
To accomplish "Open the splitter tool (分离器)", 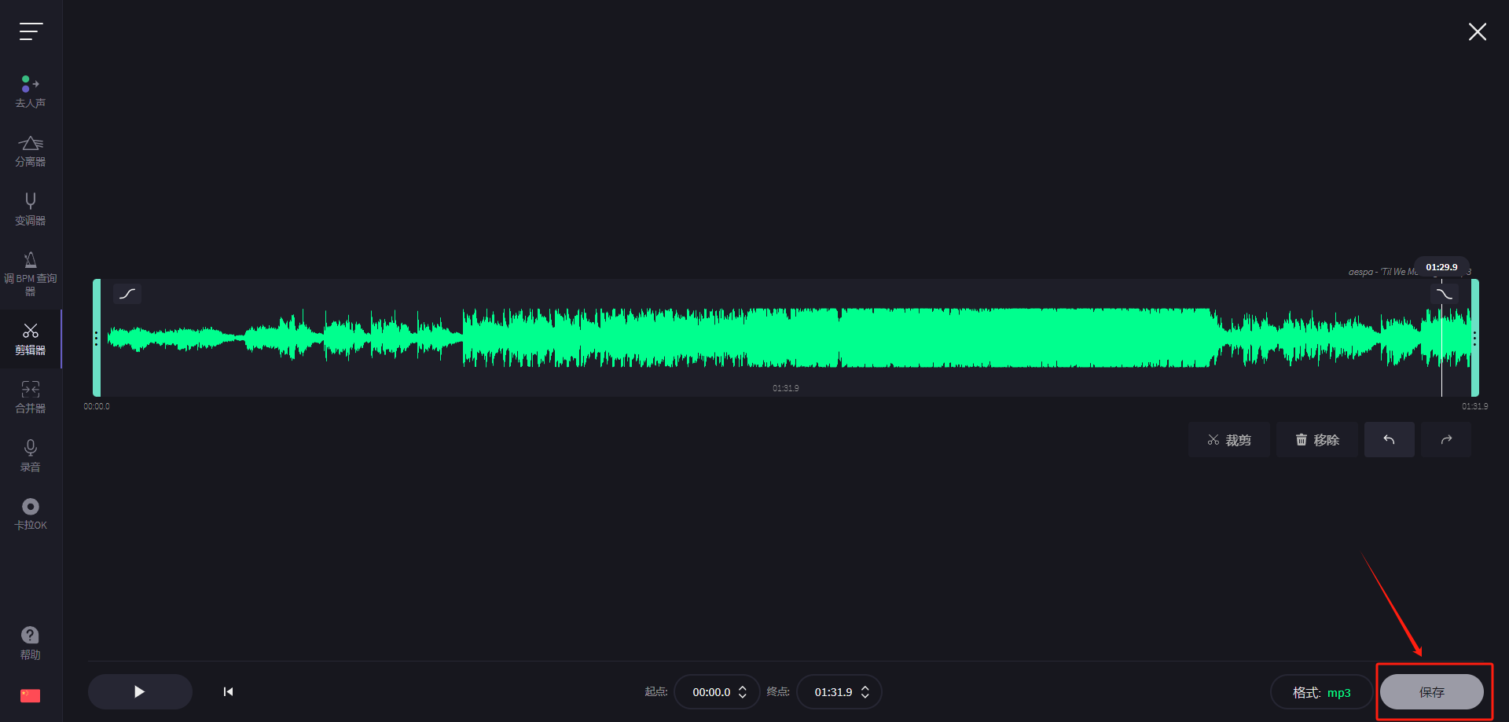I will (31, 151).
